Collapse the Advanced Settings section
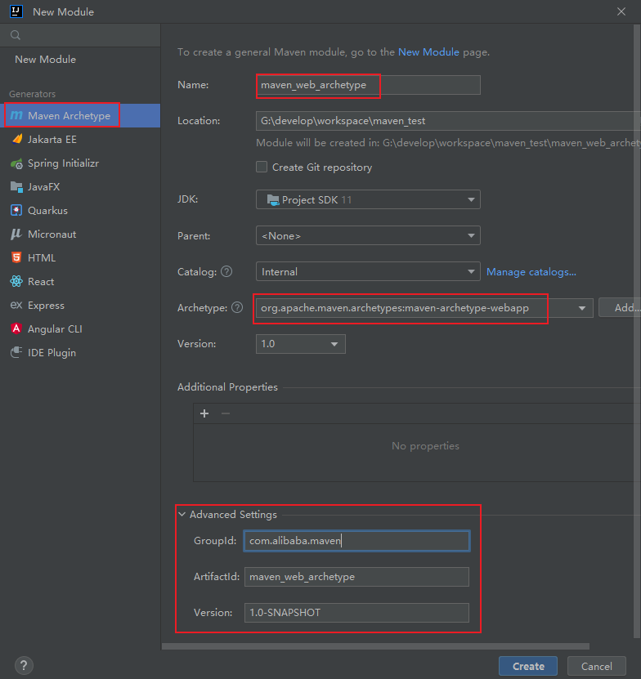Viewport: 641px width, 679px height. pyautogui.click(x=182, y=515)
